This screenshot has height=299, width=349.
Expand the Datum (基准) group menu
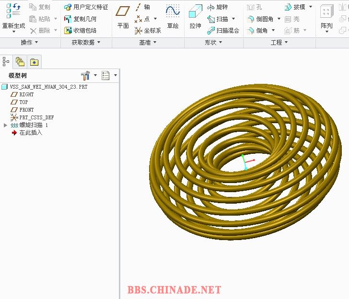point(148,42)
